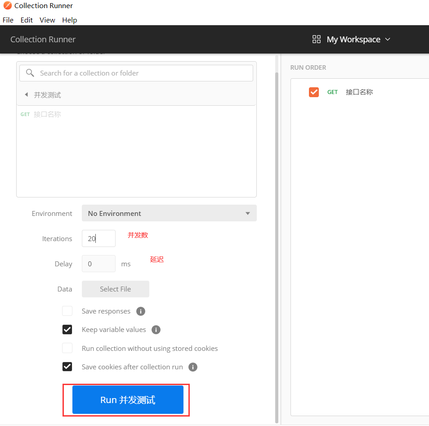Viewport: 429px width, 426px height.
Task: Click the Run 并发测试 button
Action: (128, 400)
